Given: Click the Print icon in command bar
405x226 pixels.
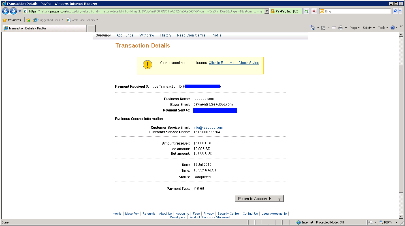Looking at the screenshot, I should [x=341, y=28].
